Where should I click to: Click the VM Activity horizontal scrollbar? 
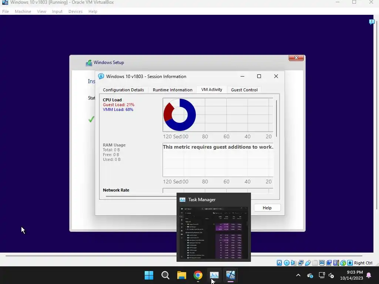pos(141,196)
